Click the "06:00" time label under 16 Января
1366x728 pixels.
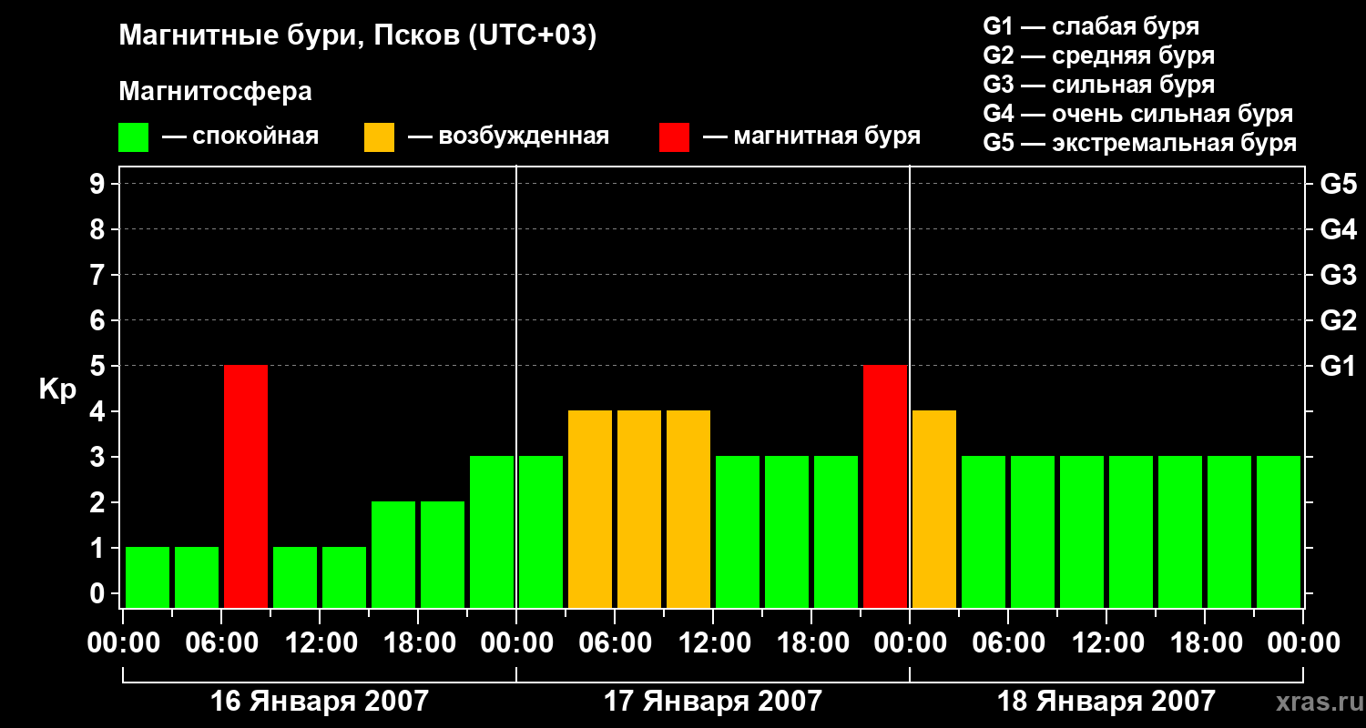tap(221, 643)
